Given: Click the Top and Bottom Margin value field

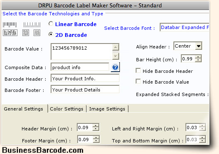Looking at the screenshot, I should coord(192,139).
